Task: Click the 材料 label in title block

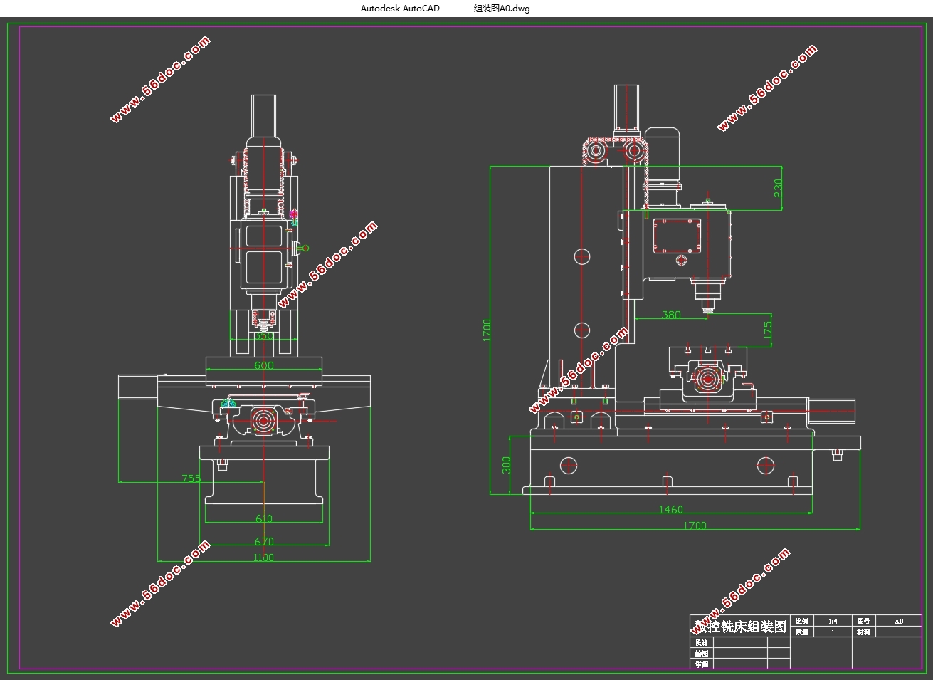Action: coord(863,632)
